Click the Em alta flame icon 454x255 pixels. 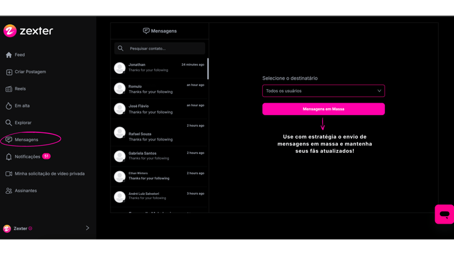[x=9, y=106]
